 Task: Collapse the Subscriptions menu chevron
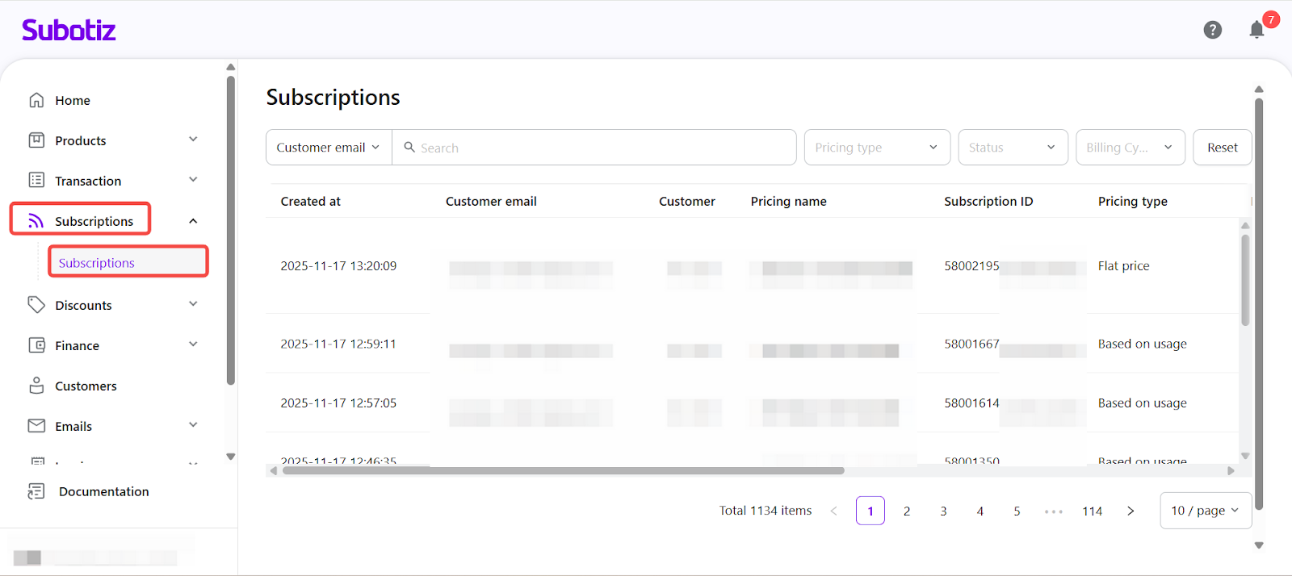[193, 221]
